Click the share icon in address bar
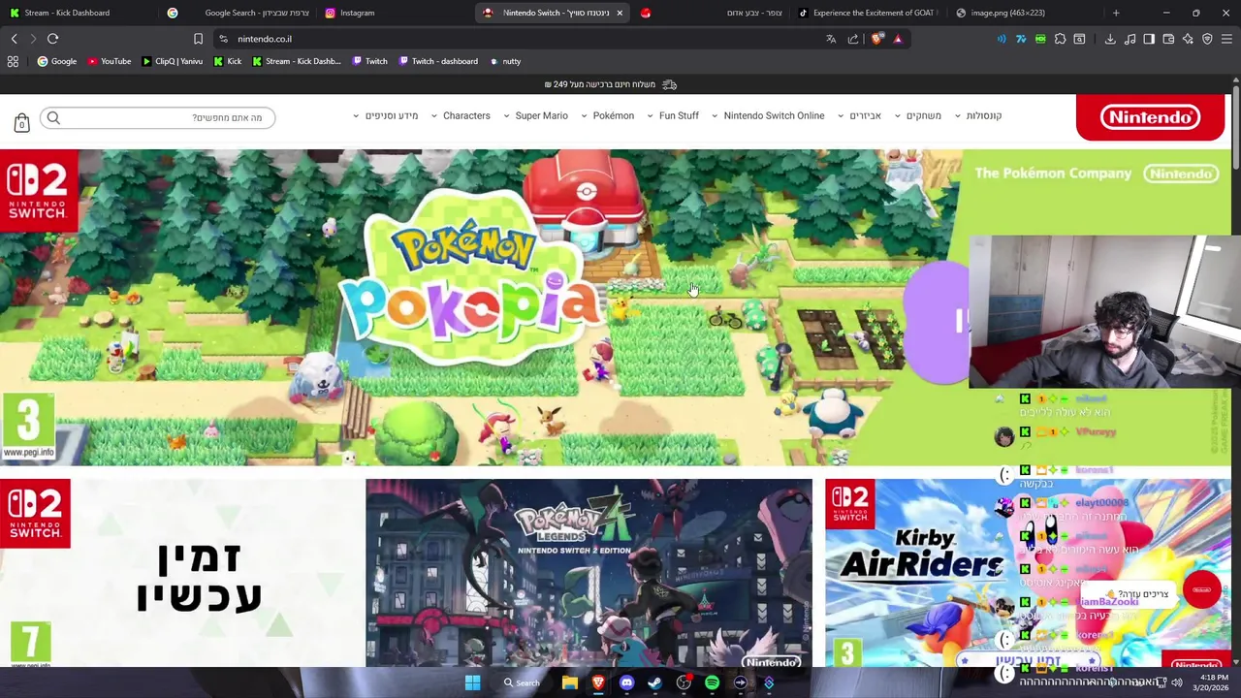The width and height of the screenshot is (1241, 698). point(853,39)
